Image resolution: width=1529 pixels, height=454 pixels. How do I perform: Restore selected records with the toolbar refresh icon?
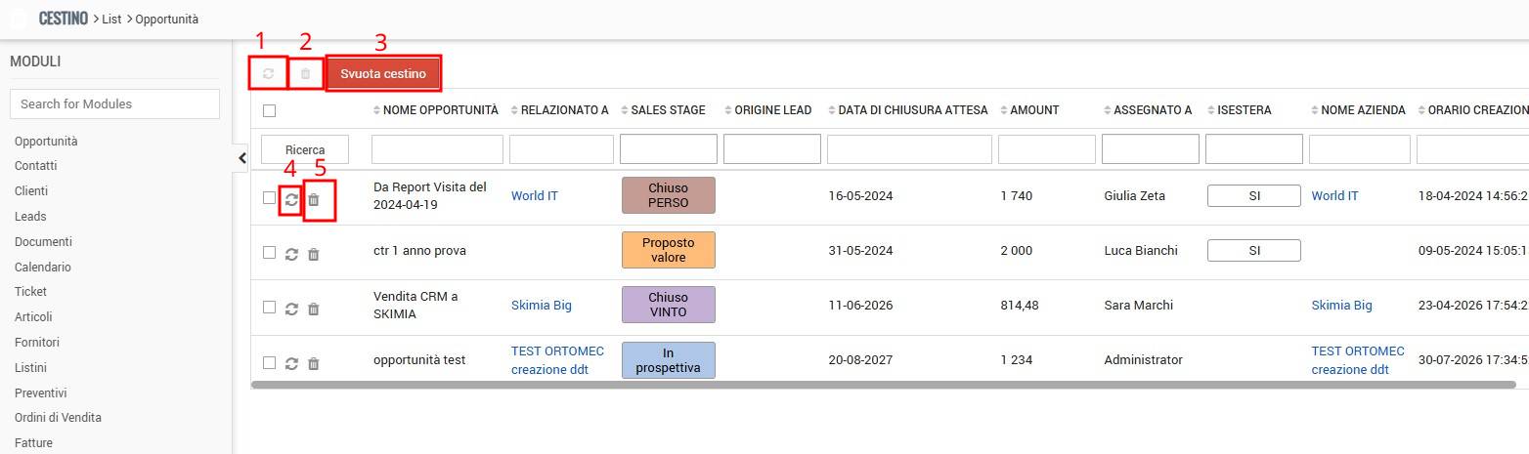[x=268, y=73]
